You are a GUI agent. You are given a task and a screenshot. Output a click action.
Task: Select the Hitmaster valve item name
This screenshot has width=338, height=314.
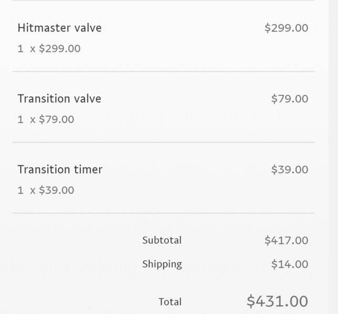point(59,28)
